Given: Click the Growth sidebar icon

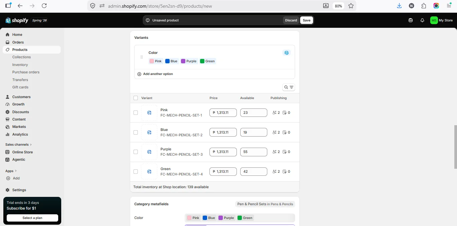Looking at the screenshot, I should tap(8, 104).
